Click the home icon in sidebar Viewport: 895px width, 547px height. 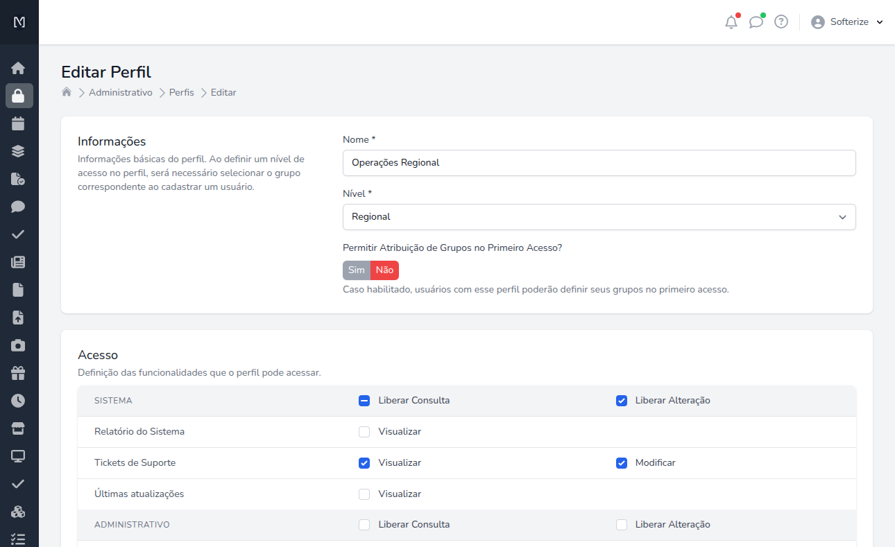coord(19,68)
